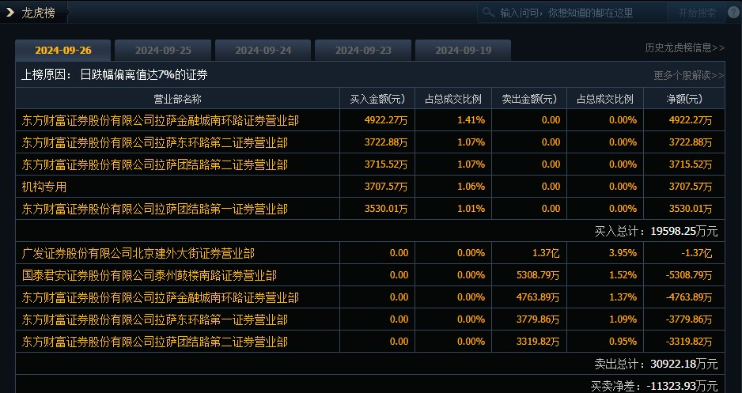This screenshot has width=742, height=393.
Task: Click the 龙虎榜 panel title
Action: pos(38,13)
